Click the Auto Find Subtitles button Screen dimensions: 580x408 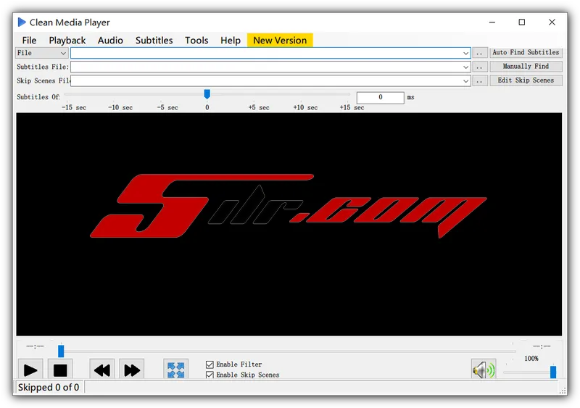(x=526, y=52)
